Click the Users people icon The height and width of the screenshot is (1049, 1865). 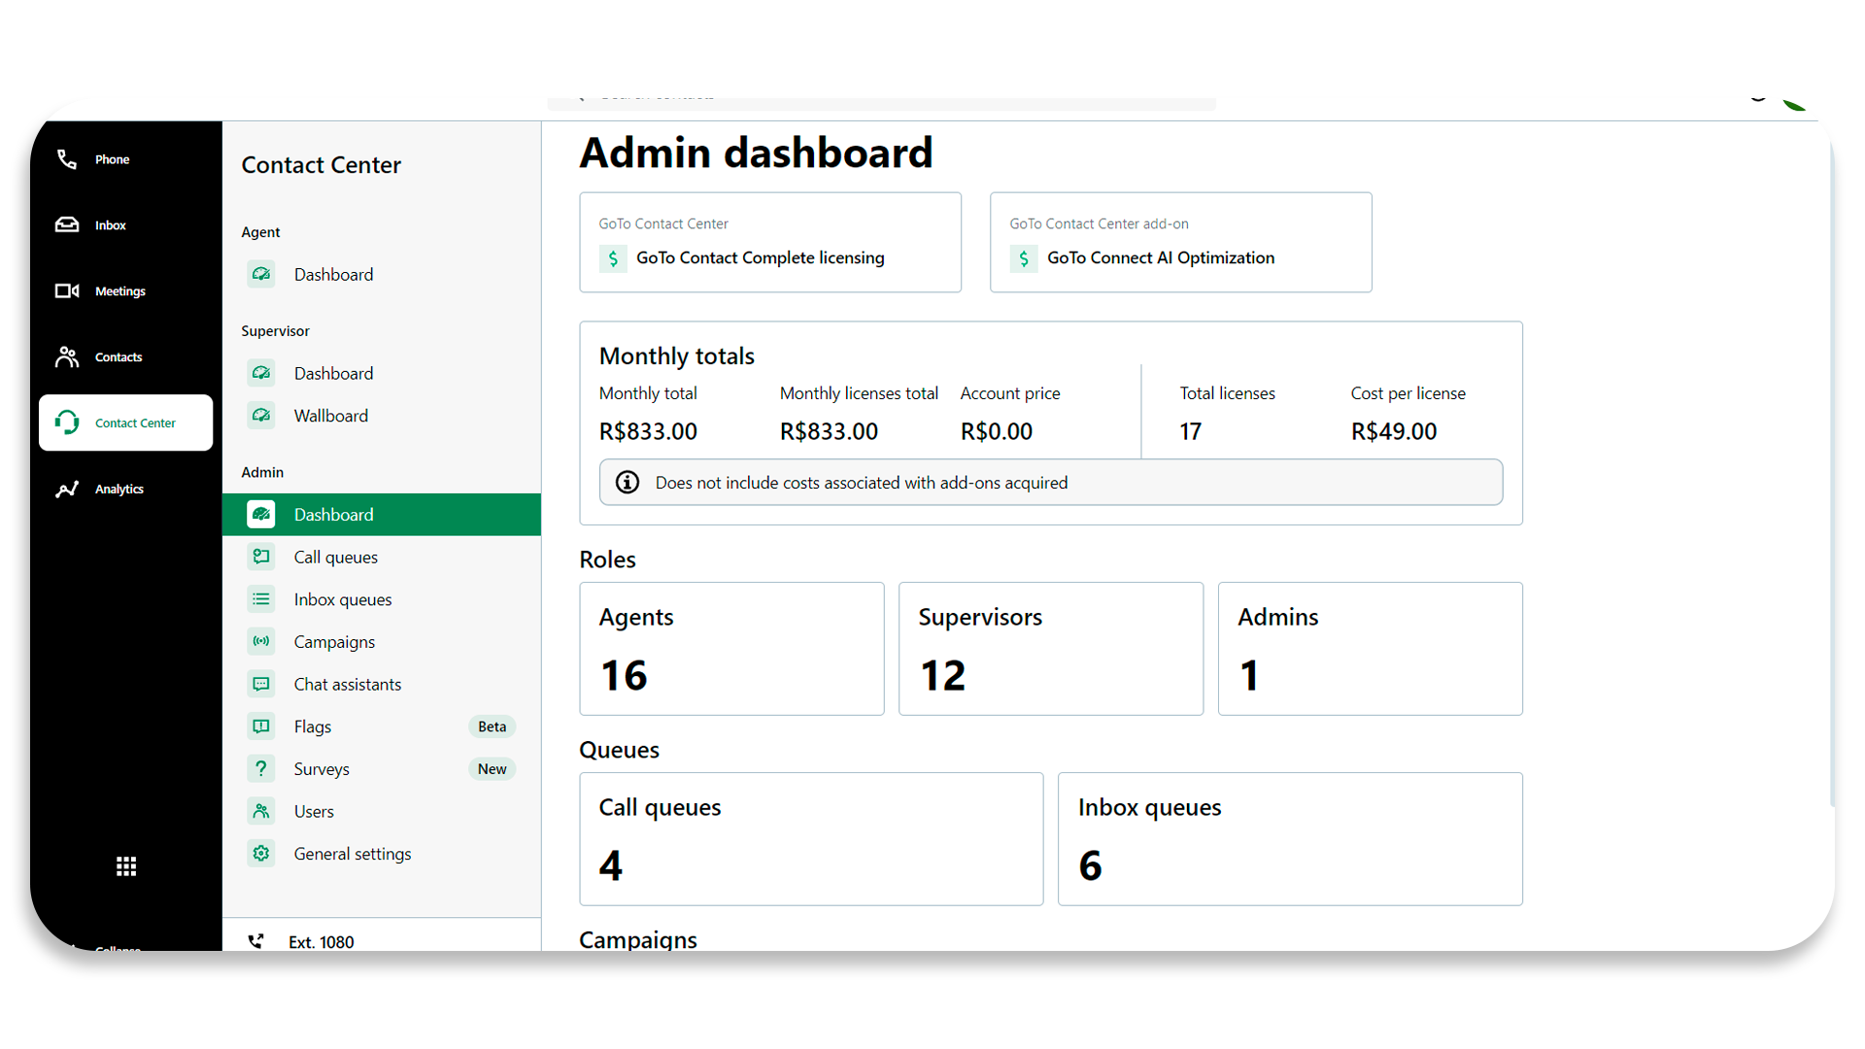261,811
